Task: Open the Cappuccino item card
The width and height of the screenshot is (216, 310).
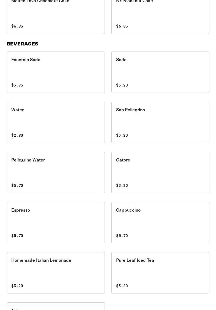Action: [160, 222]
